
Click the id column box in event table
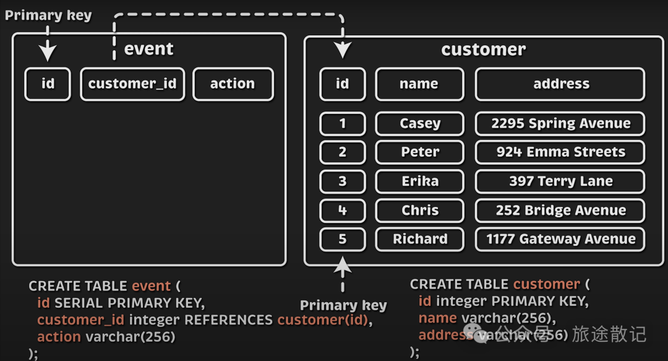(x=48, y=84)
